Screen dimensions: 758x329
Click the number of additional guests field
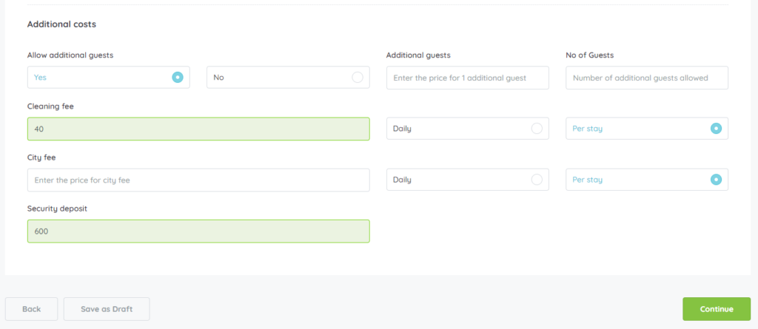click(646, 78)
